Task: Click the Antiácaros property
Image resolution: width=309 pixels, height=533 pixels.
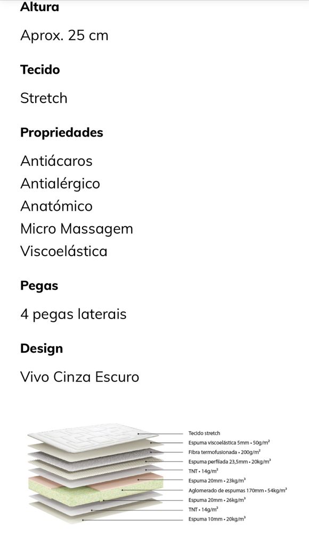Action: (x=56, y=161)
